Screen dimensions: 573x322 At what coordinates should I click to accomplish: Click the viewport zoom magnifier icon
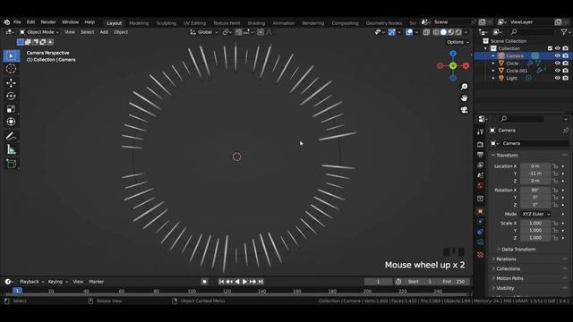tap(464, 87)
